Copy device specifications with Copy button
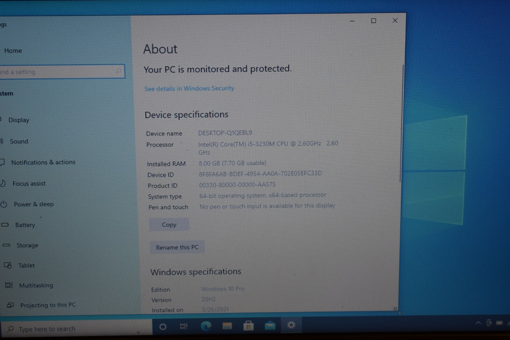Image resolution: width=510 pixels, height=340 pixels. tap(169, 225)
